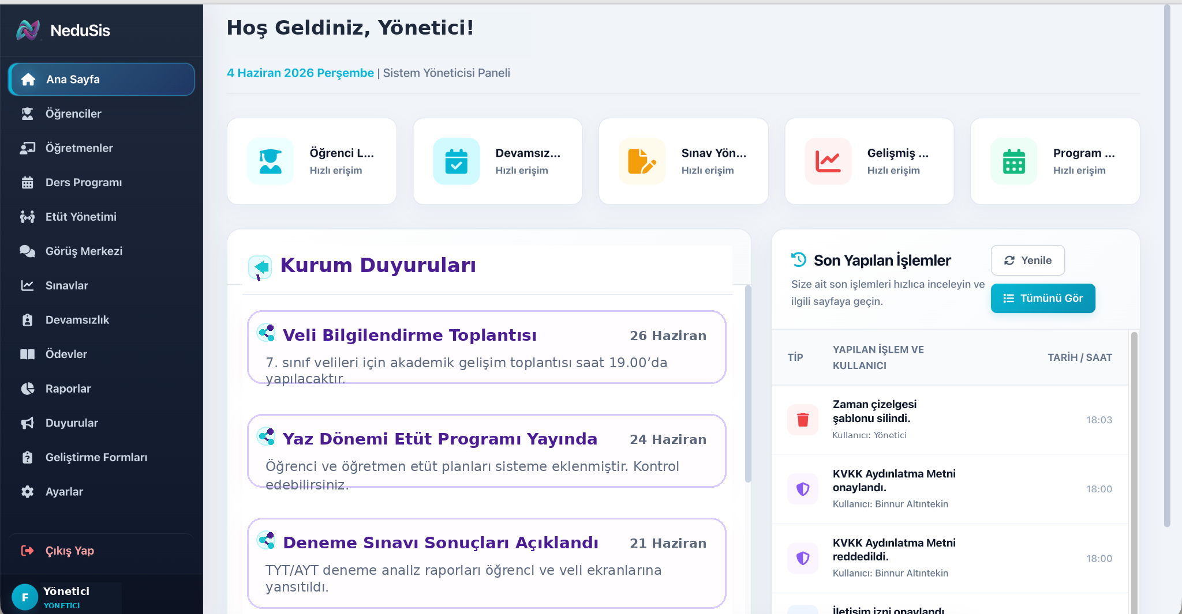Click the Gelişmiş ... red chart icon
This screenshot has width=1182, height=614.
tap(828, 161)
